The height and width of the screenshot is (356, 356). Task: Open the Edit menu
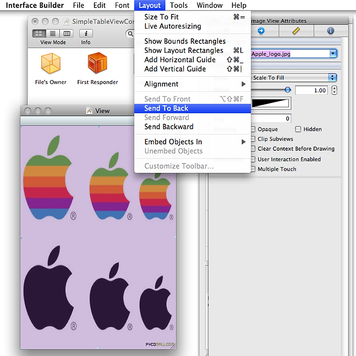click(x=99, y=5)
